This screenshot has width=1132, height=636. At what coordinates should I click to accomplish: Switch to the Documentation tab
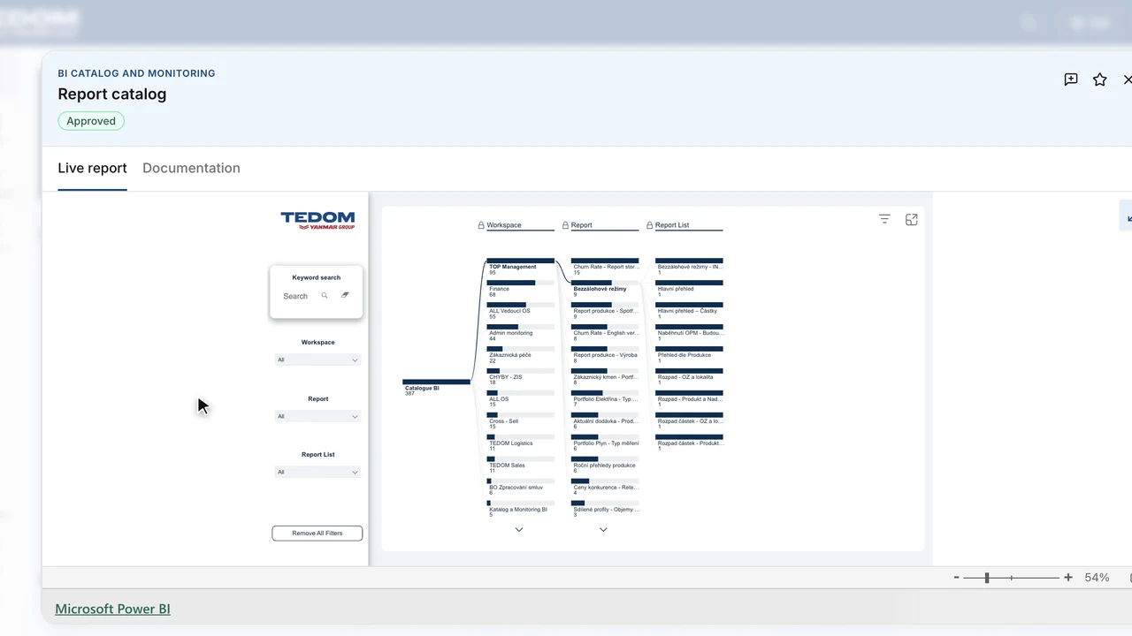point(191,168)
